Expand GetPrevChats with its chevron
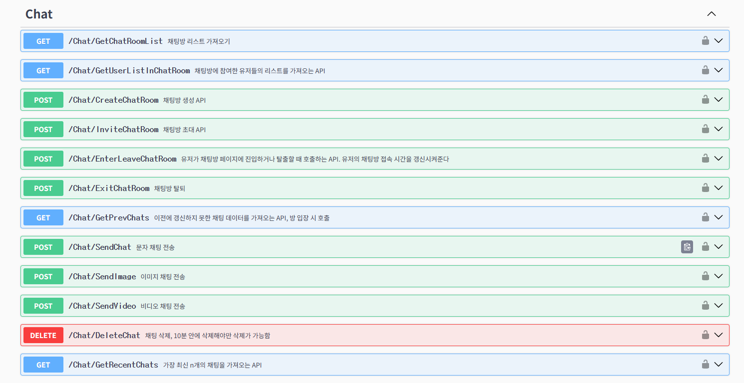The width and height of the screenshot is (744, 383). [x=719, y=217]
